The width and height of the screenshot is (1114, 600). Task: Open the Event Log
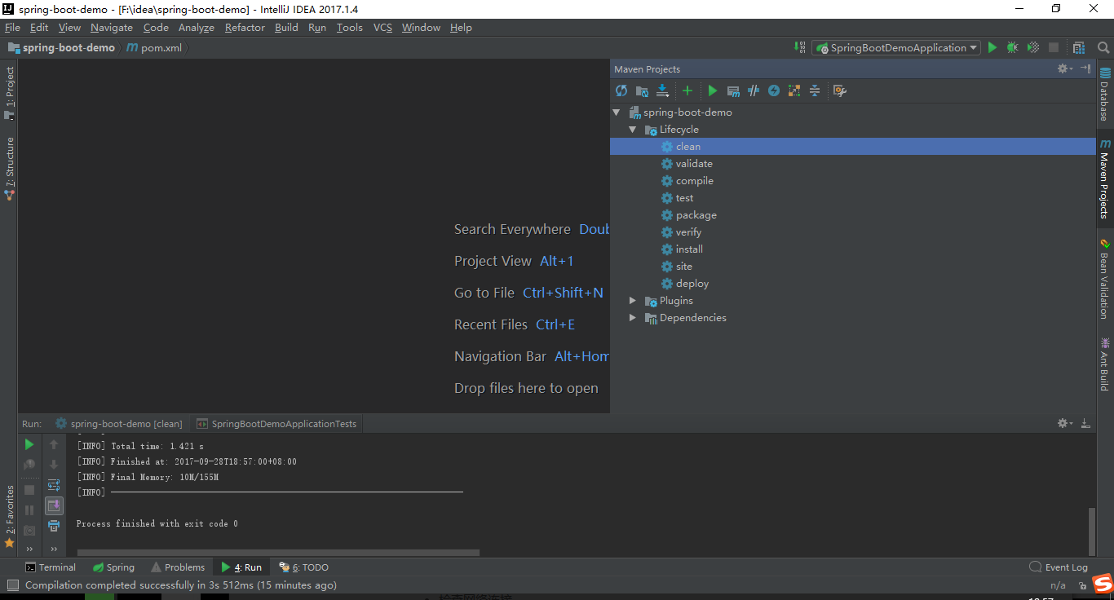1059,567
